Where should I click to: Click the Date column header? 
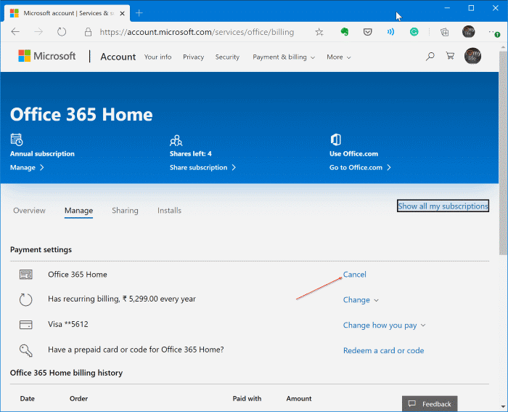coord(28,398)
